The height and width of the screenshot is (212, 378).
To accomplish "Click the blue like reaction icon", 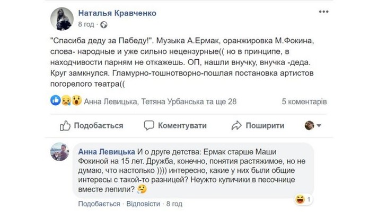I will pos(56,100).
